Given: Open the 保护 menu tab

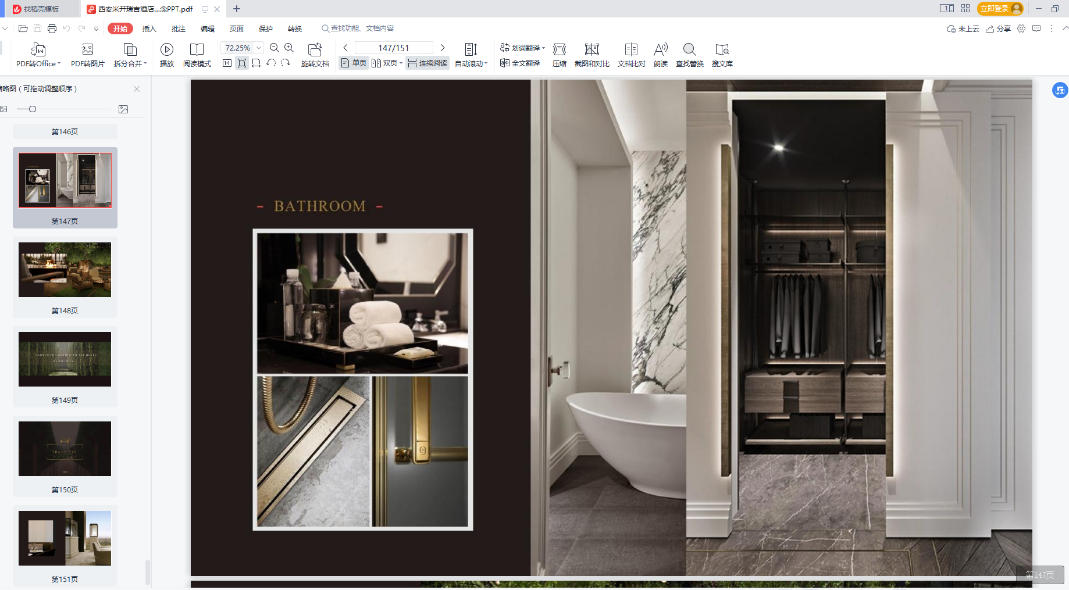Looking at the screenshot, I should click(x=266, y=29).
